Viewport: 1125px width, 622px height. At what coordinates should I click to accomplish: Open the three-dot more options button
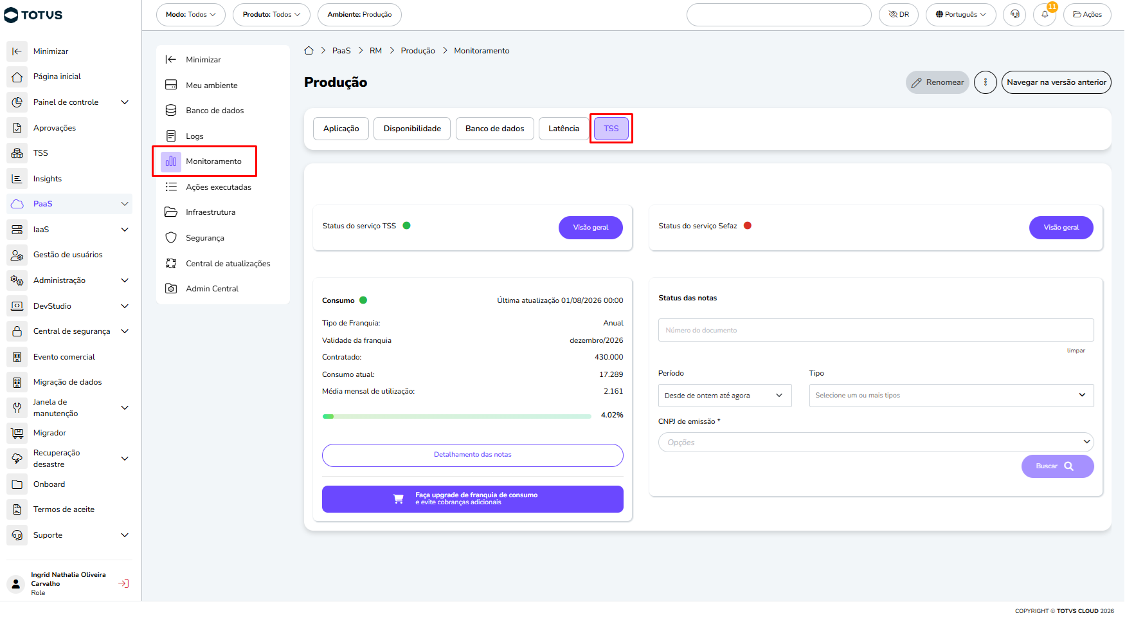[x=986, y=82]
